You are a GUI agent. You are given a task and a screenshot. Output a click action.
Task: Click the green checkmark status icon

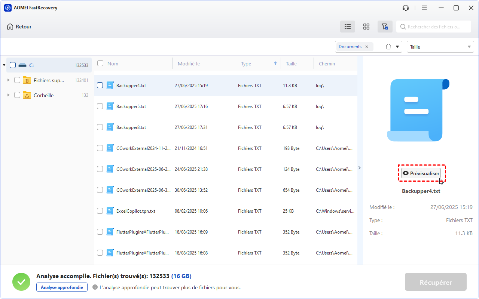point(21,282)
